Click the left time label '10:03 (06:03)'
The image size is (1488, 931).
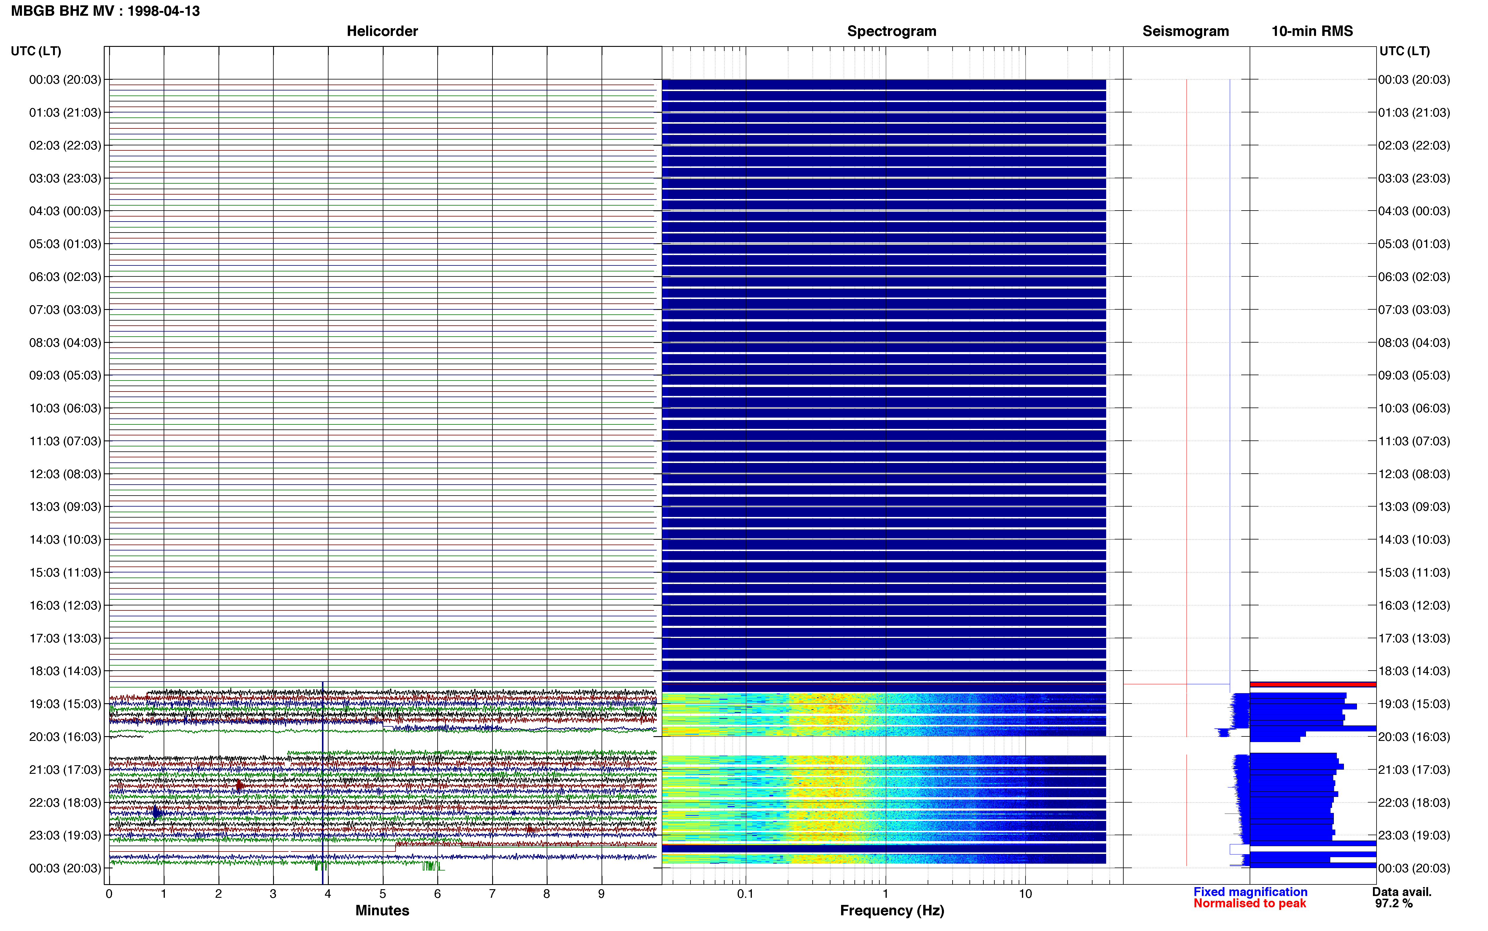[65, 408]
